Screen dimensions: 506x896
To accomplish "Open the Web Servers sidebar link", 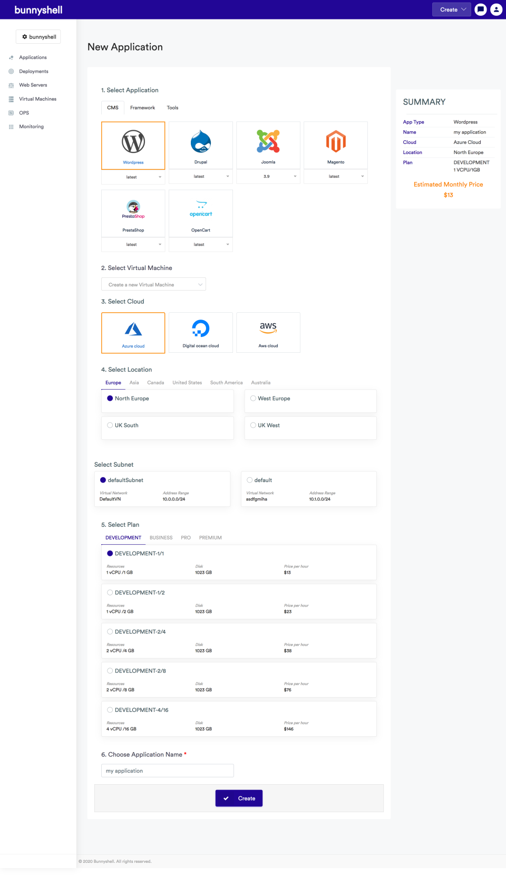I will click(33, 85).
